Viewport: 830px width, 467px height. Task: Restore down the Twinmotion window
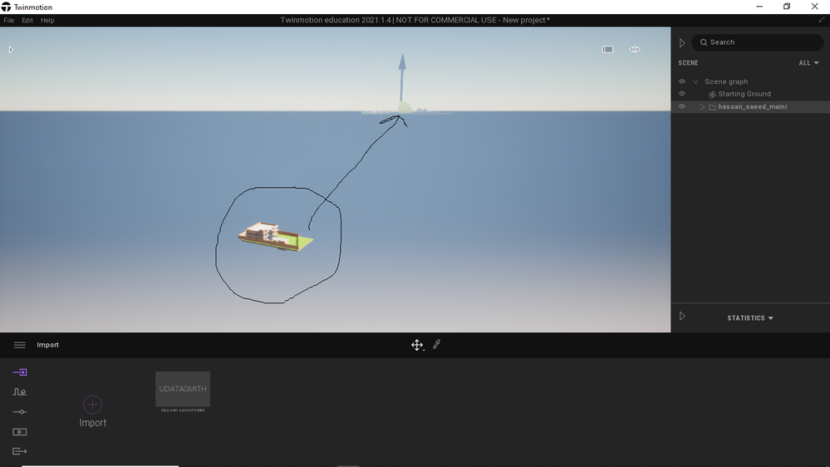coord(787,7)
